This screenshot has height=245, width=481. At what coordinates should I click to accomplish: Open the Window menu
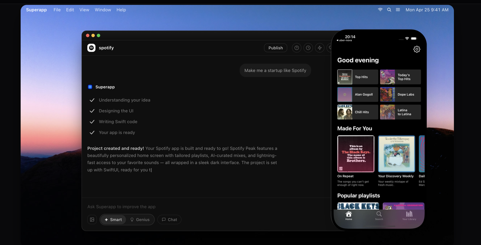pos(103,10)
